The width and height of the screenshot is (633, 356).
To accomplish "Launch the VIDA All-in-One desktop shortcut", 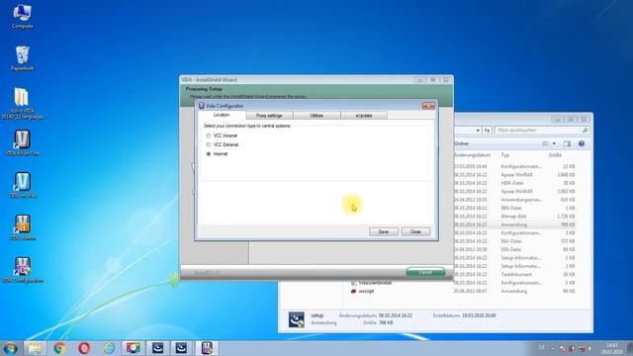I will (22, 142).
